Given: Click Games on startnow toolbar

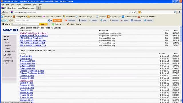Looking at the screenshot, I should (x=82, y=20).
